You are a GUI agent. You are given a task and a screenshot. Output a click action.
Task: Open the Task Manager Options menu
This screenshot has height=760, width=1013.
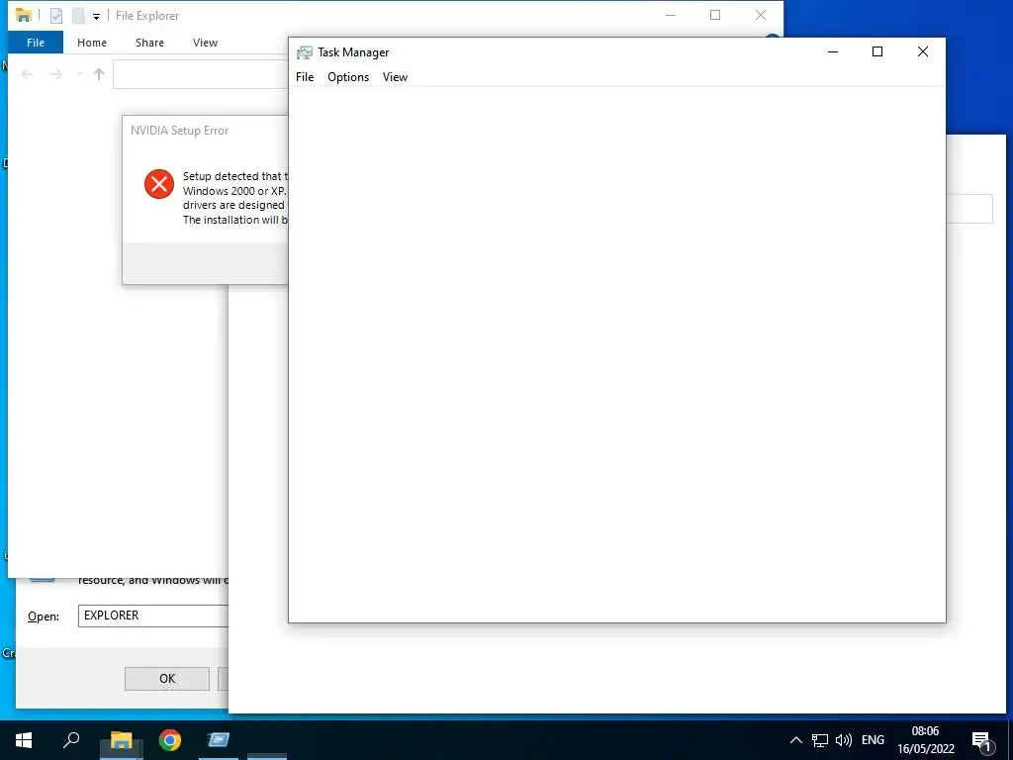(348, 77)
